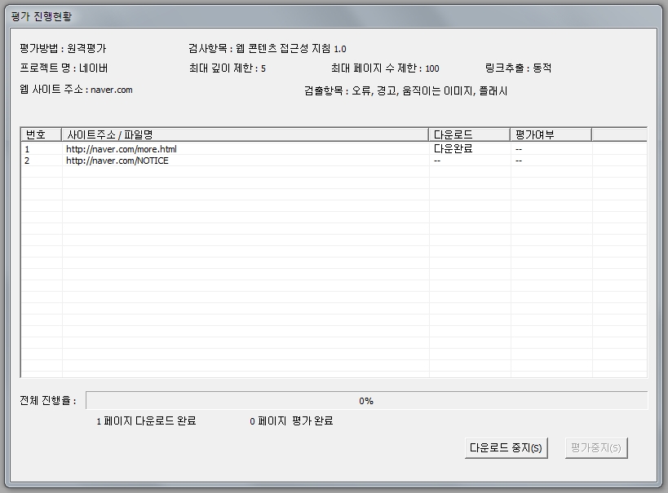Select the http://naver.com/NOTICE row
The width and height of the screenshot is (668, 493).
pyautogui.click(x=117, y=161)
